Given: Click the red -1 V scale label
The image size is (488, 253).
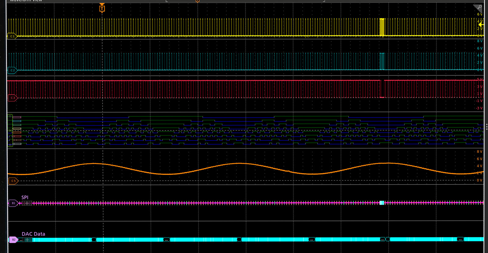Looking at the screenshot, I should click(479, 101).
